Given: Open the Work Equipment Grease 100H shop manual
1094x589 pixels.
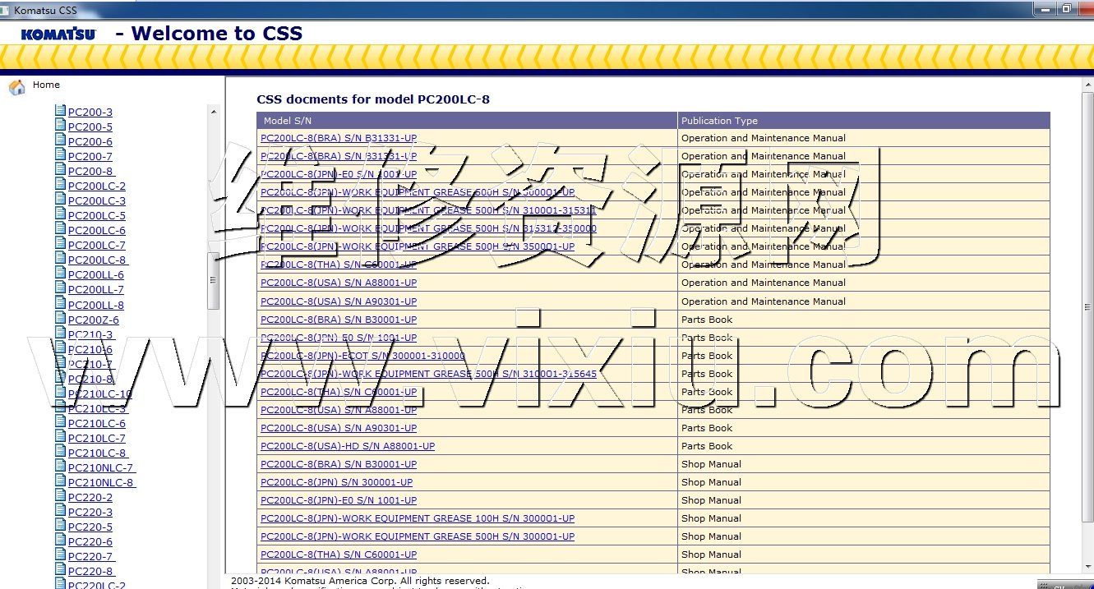Looking at the screenshot, I should coord(417,518).
